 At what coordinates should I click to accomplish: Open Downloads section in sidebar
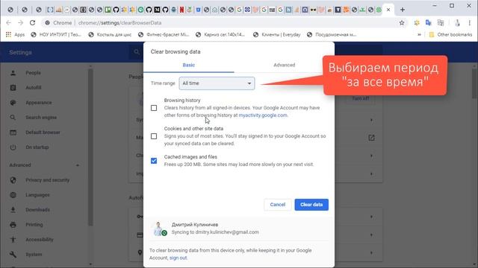pyautogui.click(x=37, y=210)
